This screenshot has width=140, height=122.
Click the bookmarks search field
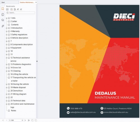click(21, 13)
